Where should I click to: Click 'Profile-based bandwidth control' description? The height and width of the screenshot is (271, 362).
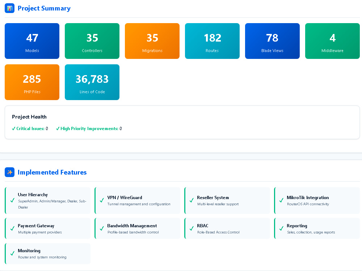(133, 232)
